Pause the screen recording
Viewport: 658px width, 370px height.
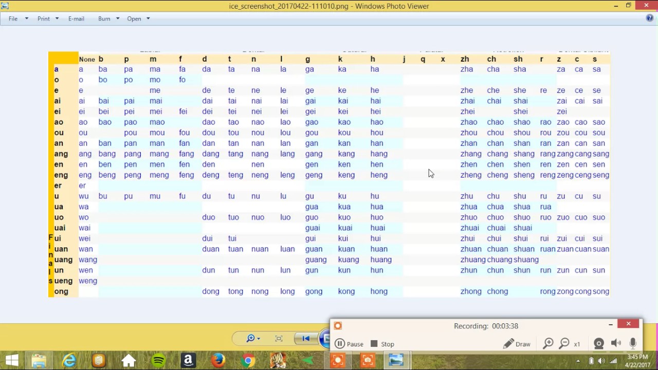pyautogui.click(x=349, y=344)
